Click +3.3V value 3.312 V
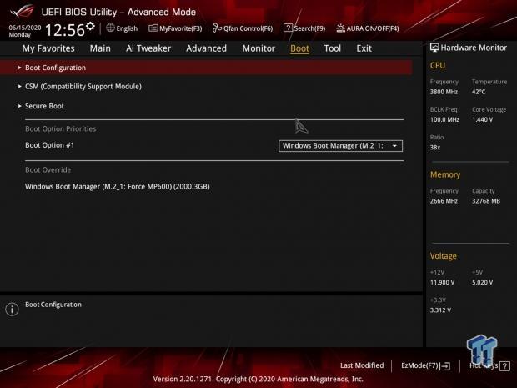The image size is (517, 388). coord(440,310)
